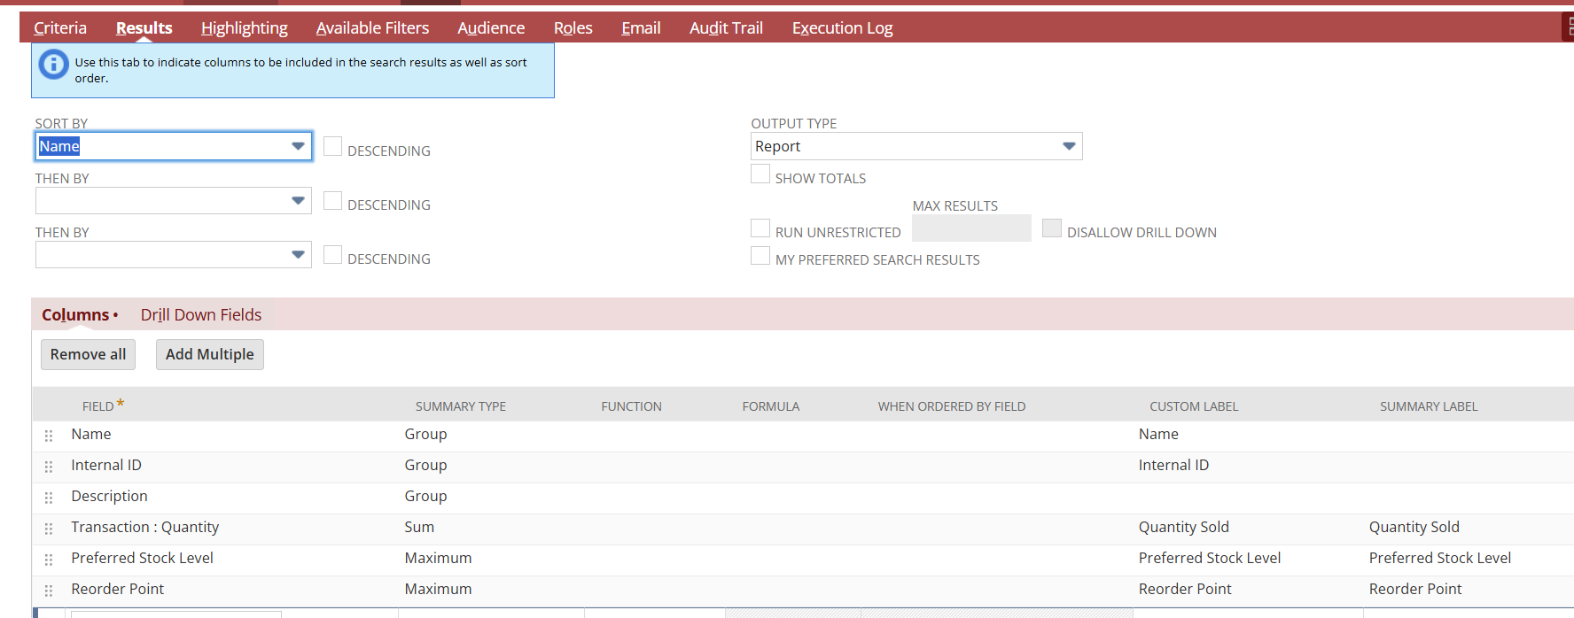Enable Descending for the Sort By field

coord(332,147)
